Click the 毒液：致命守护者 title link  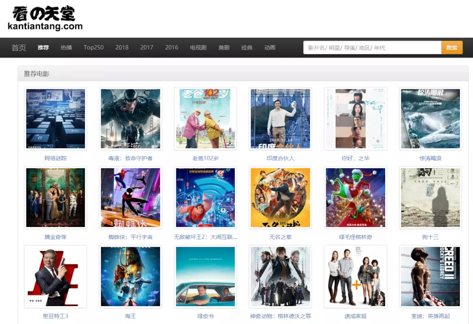tap(131, 158)
